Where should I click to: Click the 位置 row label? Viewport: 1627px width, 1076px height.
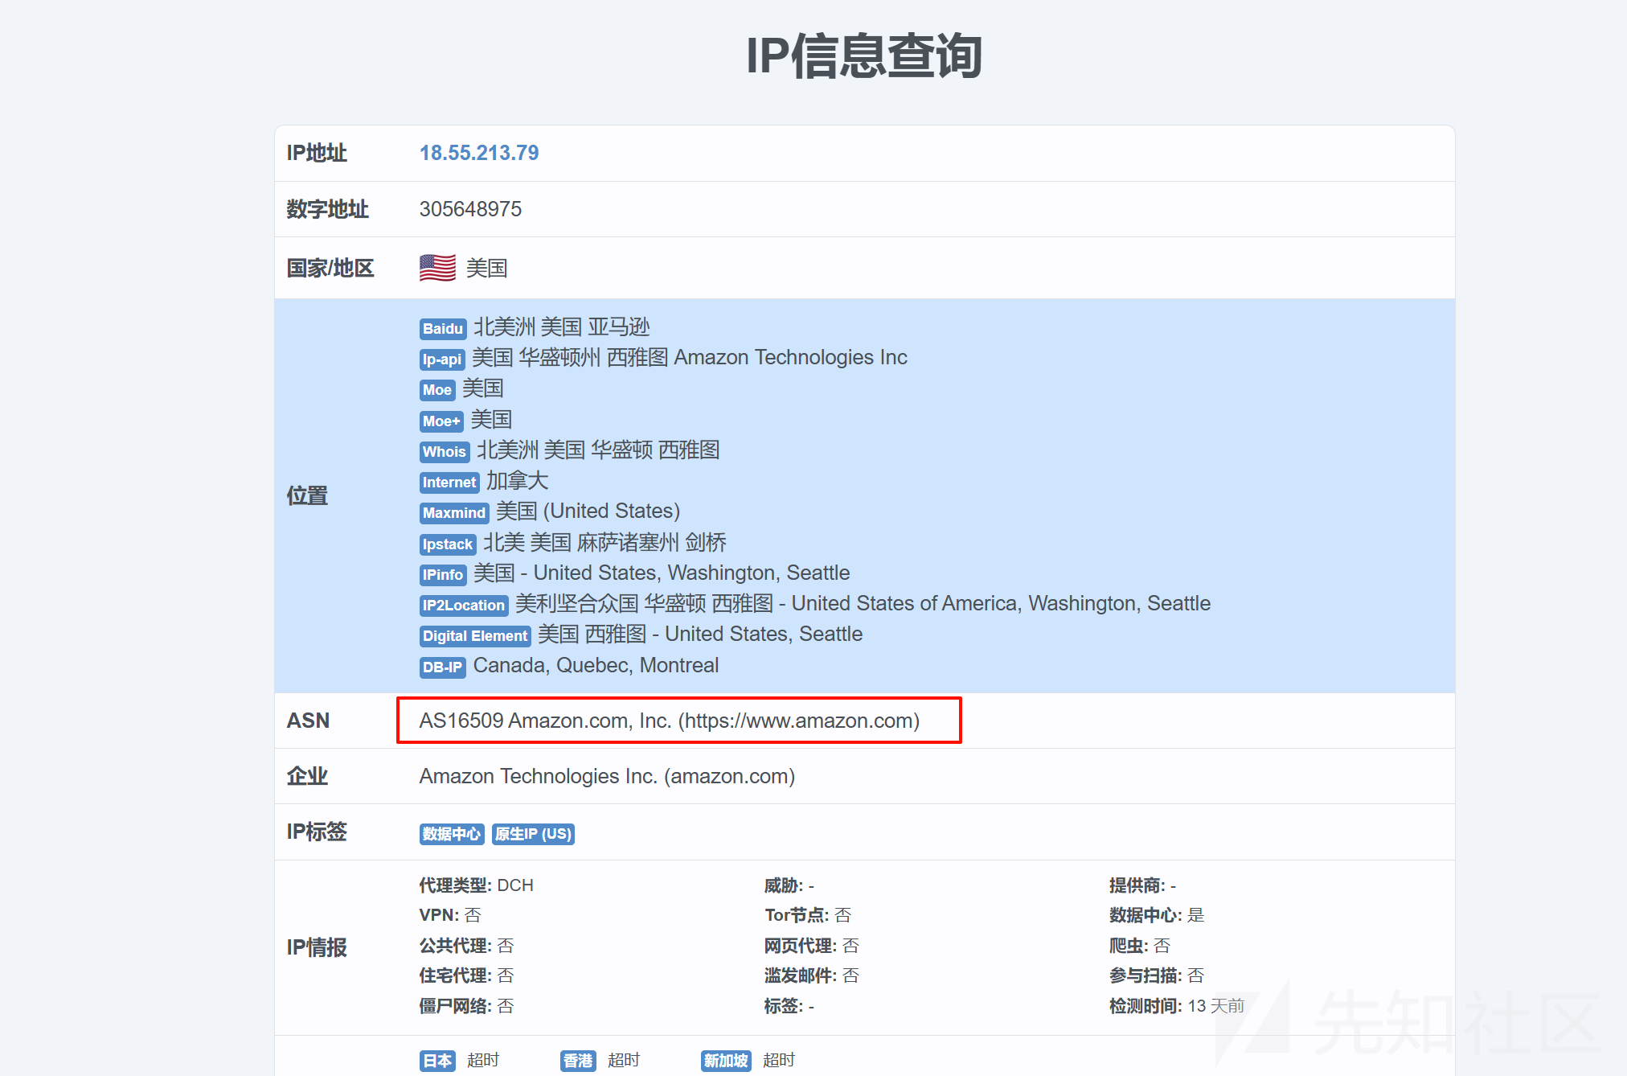307,496
